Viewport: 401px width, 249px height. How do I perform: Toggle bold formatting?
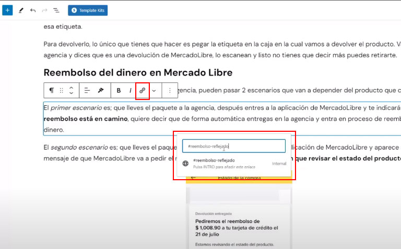[119, 90]
